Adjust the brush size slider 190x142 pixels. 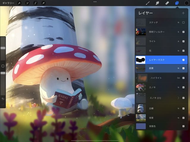tap(3, 48)
